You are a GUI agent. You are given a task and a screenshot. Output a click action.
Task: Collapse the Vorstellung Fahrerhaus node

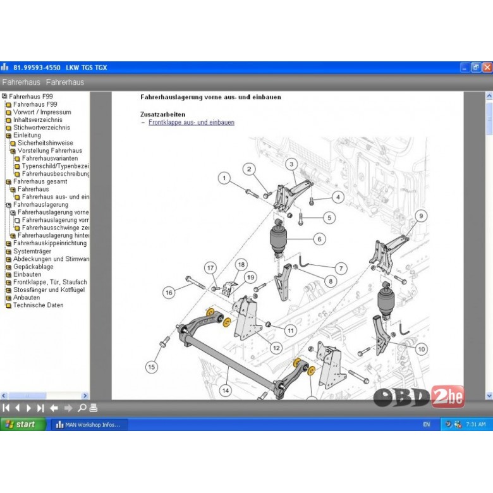[x=13, y=151]
